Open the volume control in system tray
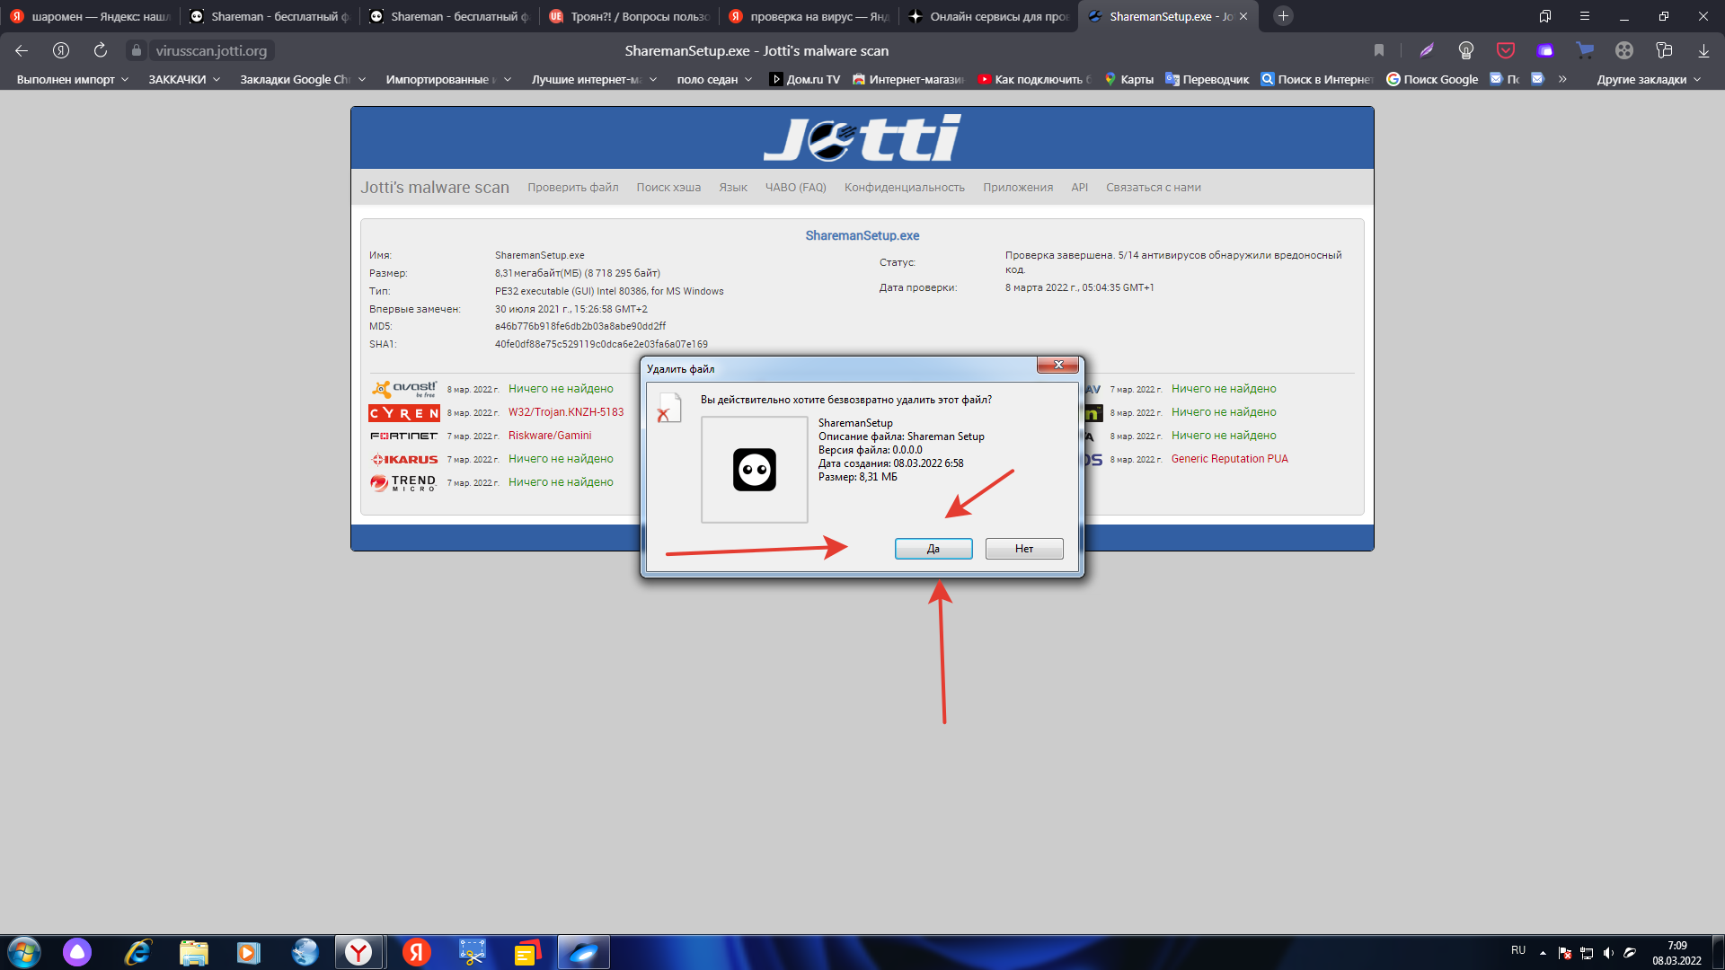 (x=1608, y=953)
